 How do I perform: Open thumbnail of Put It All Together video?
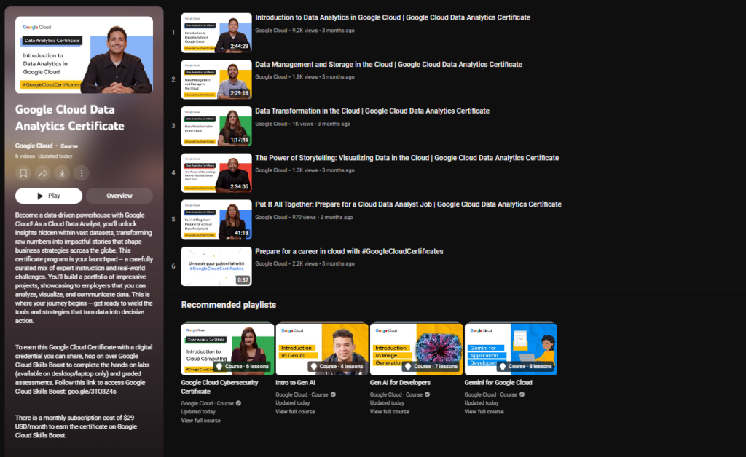click(216, 220)
